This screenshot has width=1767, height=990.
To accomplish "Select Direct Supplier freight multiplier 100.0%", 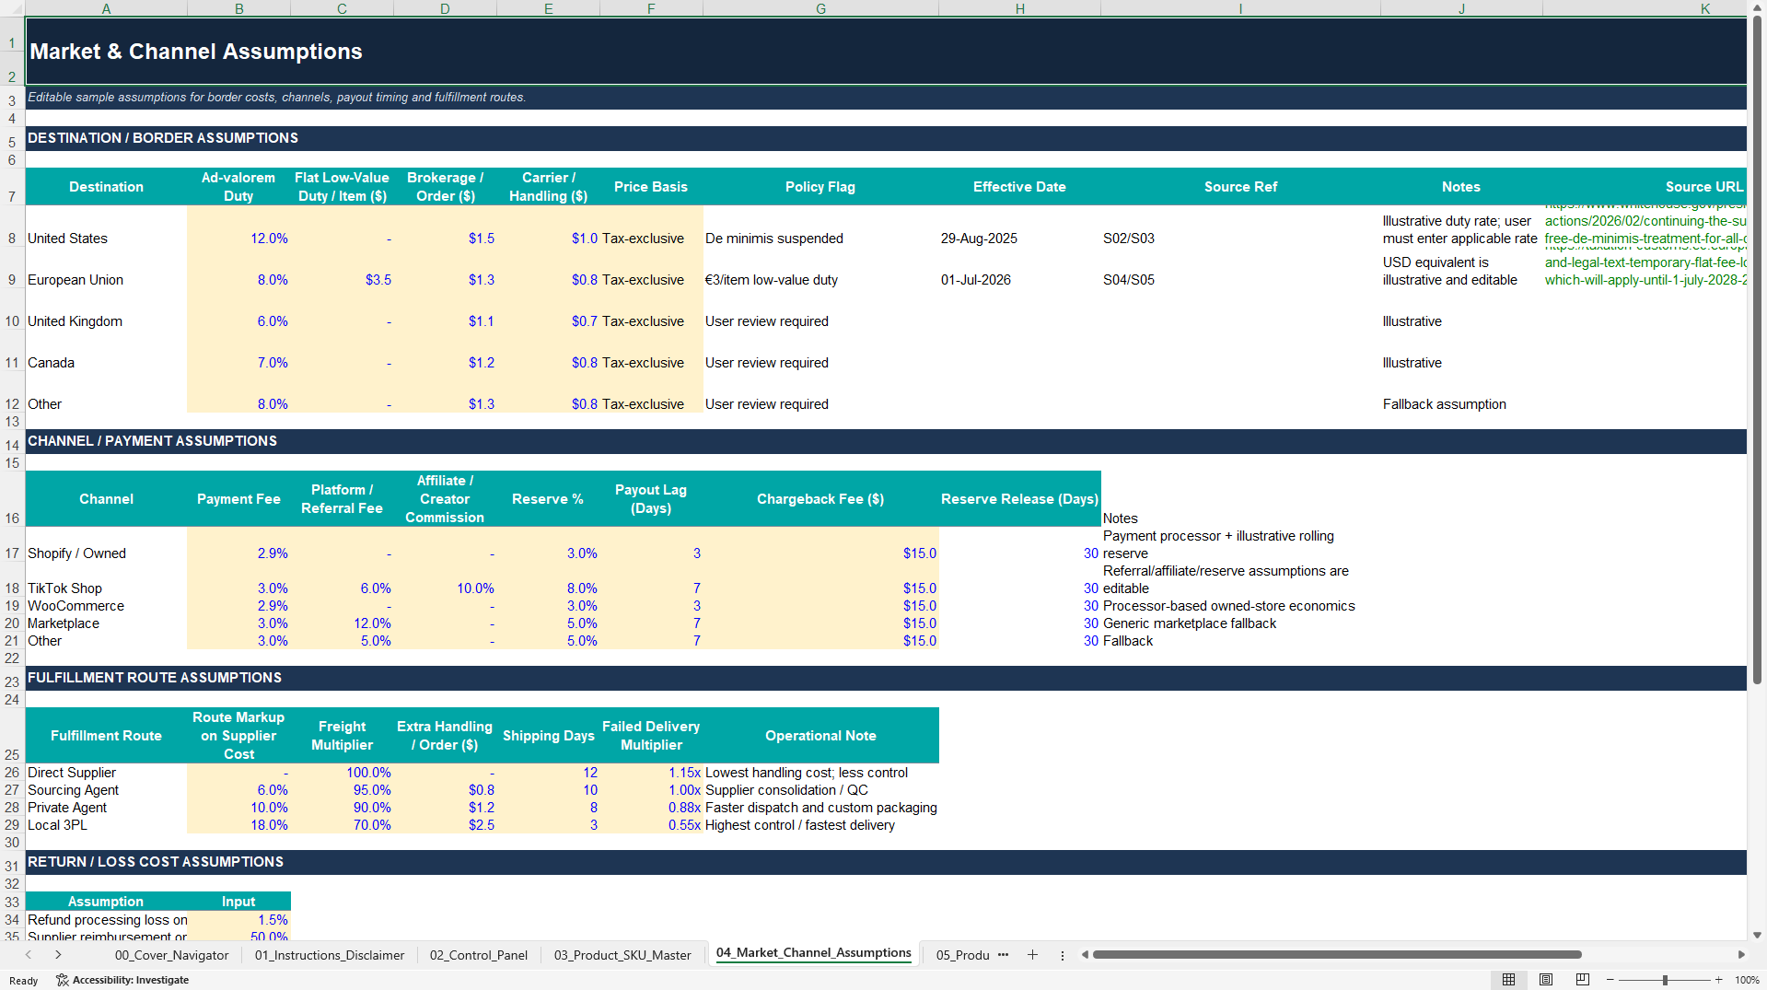I will tap(342, 773).
